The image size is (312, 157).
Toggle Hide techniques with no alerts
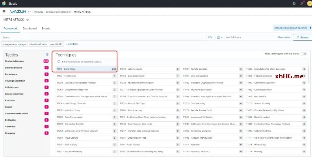coord(303,54)
